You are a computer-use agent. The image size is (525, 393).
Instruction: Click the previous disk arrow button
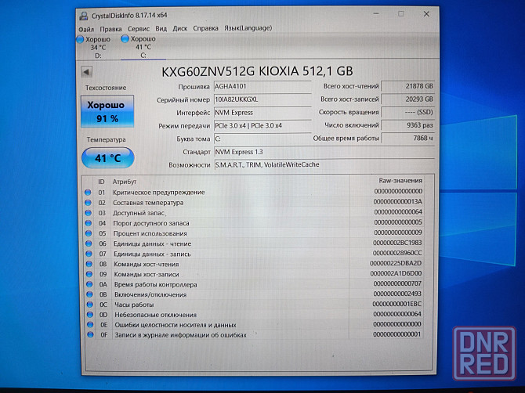click(x=86, y=71)
